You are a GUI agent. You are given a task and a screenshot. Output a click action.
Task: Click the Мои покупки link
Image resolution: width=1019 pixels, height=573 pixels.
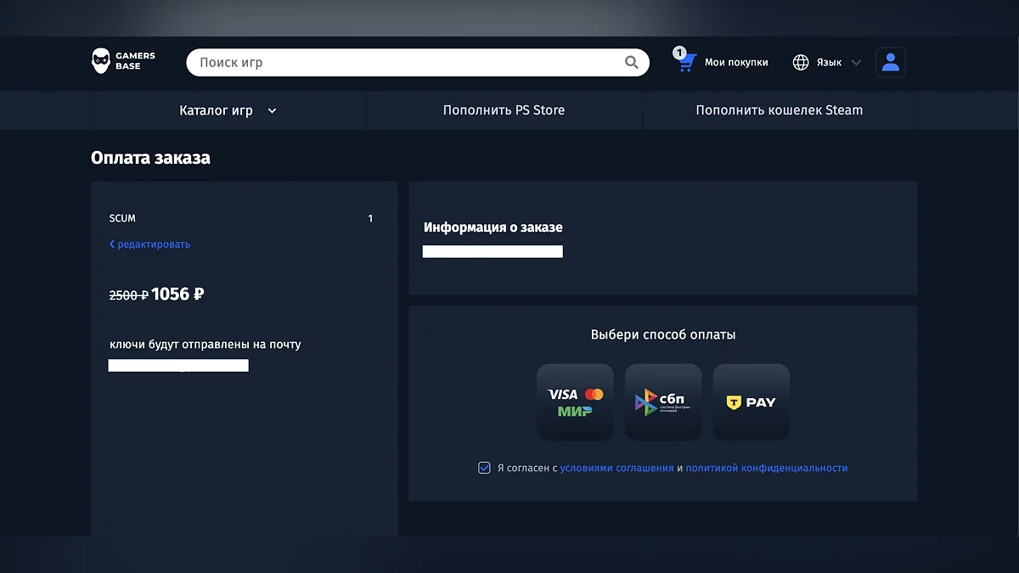[x=735, y=62]
